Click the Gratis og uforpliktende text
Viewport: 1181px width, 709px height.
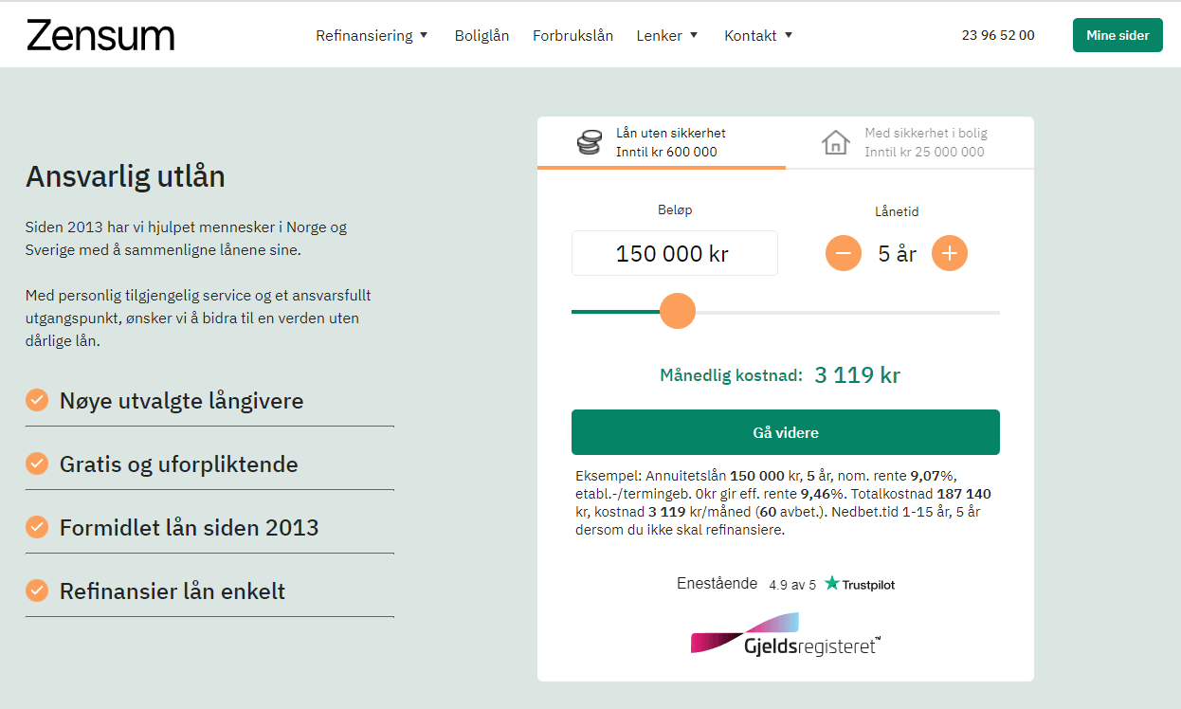click(179, 464)
